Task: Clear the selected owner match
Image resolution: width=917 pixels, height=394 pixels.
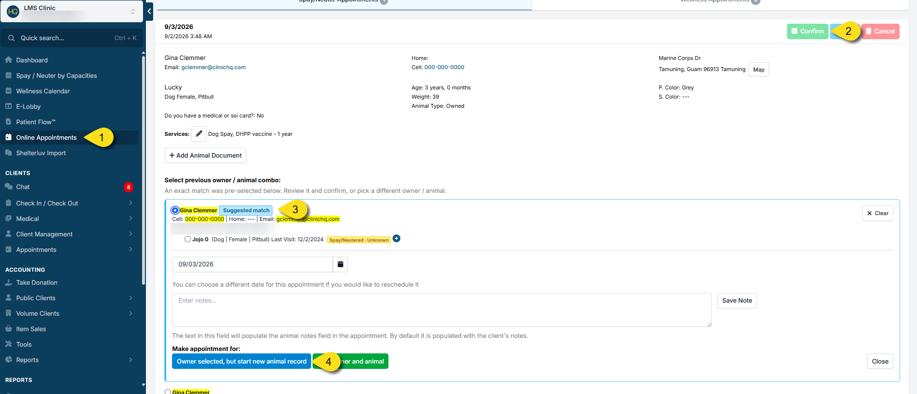Action: (877, 213)
